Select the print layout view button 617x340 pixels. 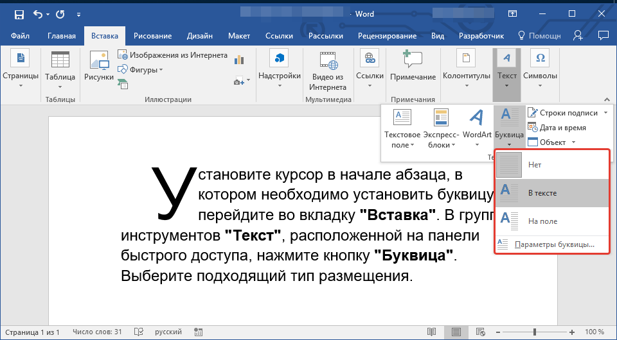[456, 332]
